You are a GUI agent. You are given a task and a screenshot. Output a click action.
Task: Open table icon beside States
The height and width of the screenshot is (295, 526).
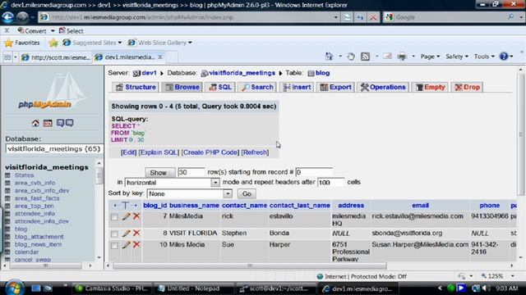click(x=7, y=175)
